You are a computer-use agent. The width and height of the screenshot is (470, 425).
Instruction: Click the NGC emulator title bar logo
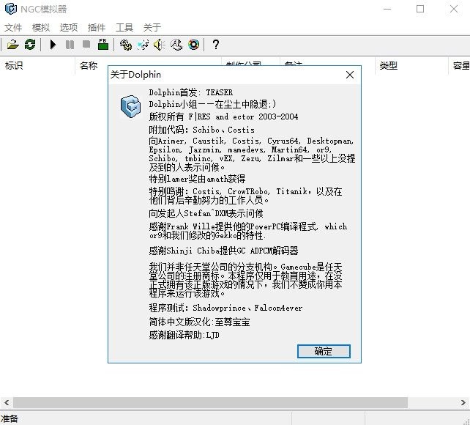(11, 9)
